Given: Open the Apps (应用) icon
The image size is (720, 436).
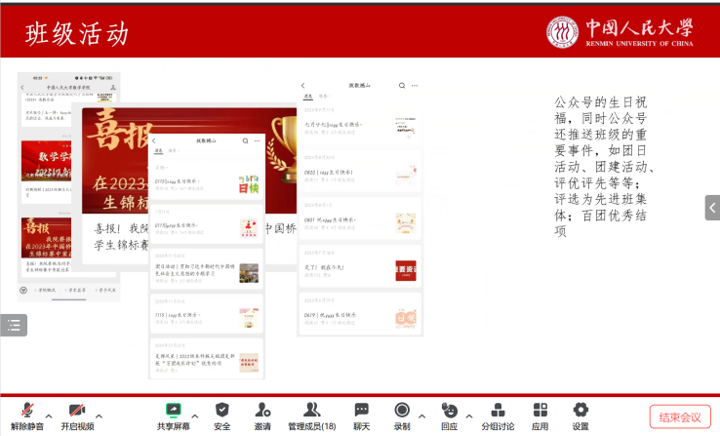Looking at the screenshot, I should [540, 411].
